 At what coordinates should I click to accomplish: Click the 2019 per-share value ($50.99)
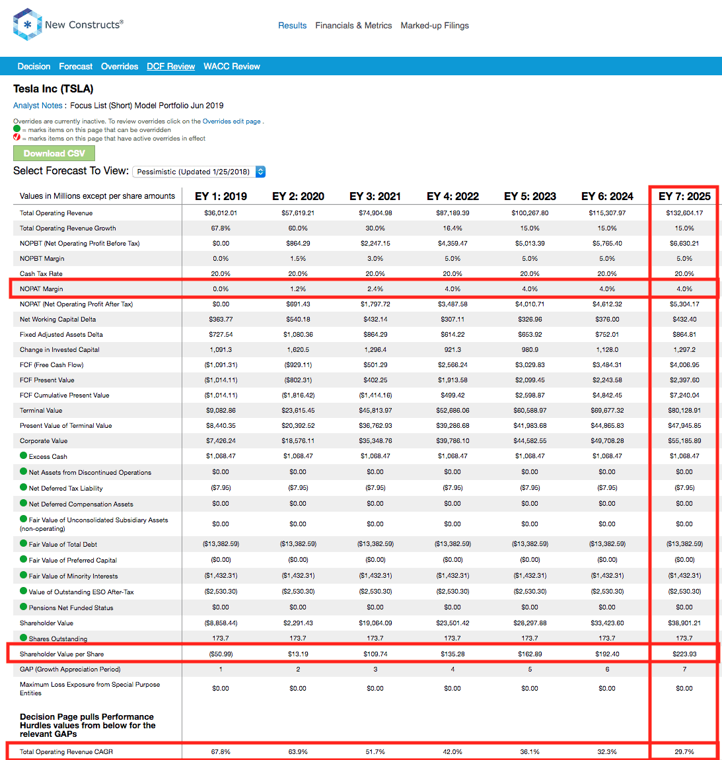(221, 654)
